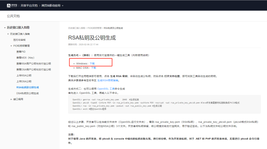This screenshot has height=149, width=267.
Task: Open 签约与审核 in the sidebar
Action: [x=19, y=40]
